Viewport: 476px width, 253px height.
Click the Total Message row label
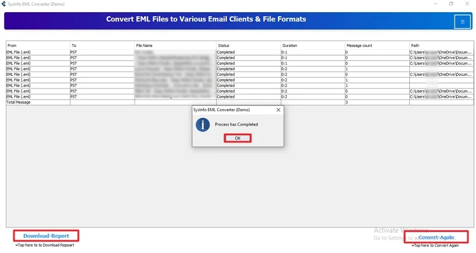(19, 102)
